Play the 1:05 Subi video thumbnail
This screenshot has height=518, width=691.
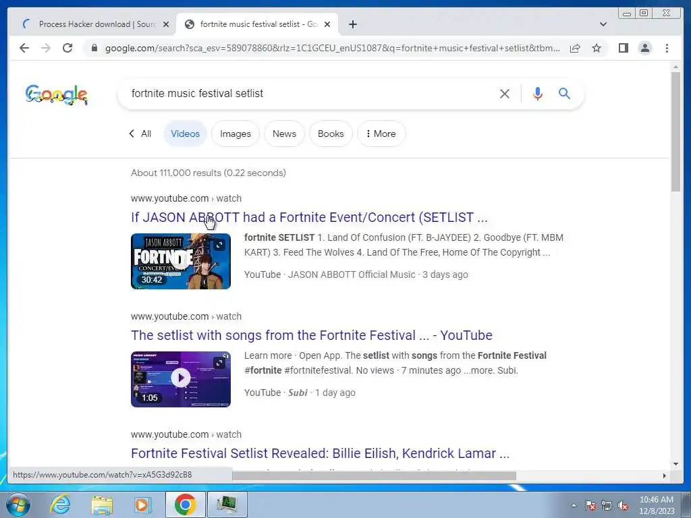tap(181, 378)
